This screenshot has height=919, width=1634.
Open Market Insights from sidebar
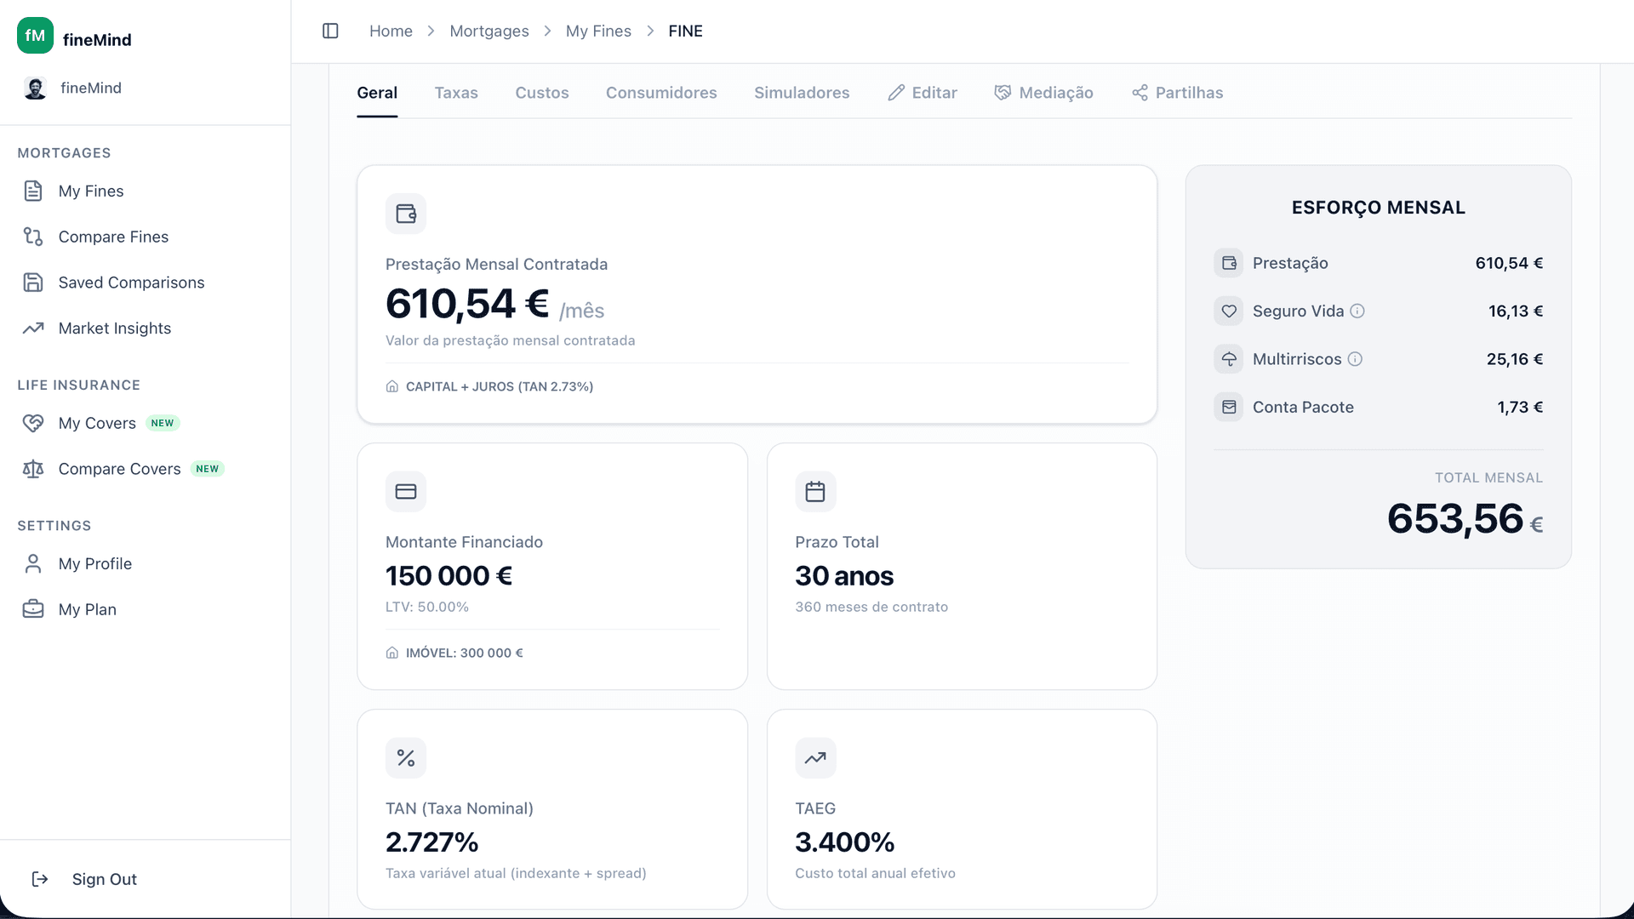coord(114,328)
